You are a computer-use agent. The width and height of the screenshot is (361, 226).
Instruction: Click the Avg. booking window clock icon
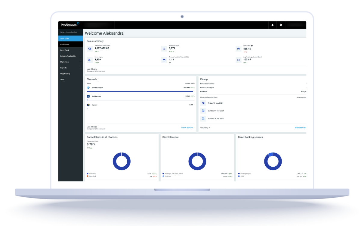(238, 60)
